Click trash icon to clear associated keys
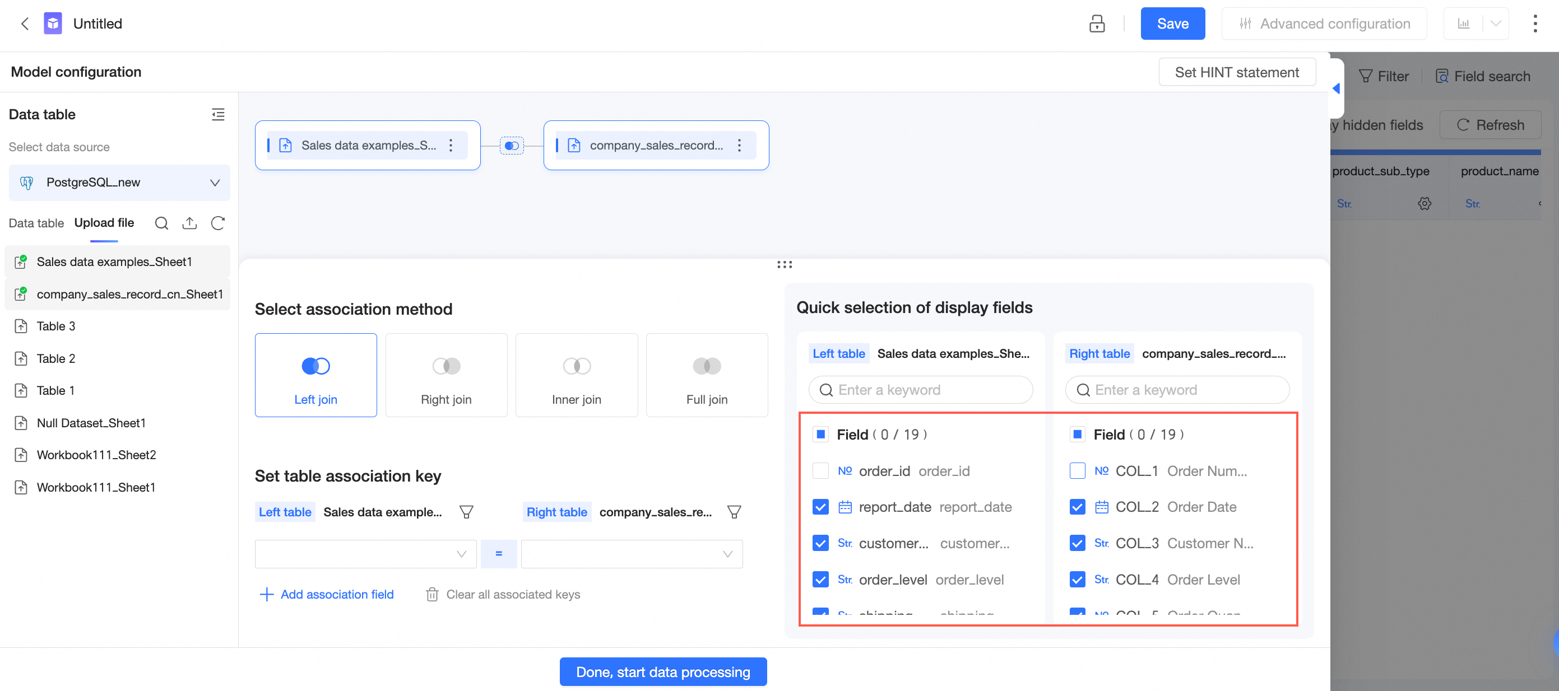The width and height of the screenshot is (1559, 691). click(x=431, y=594)
